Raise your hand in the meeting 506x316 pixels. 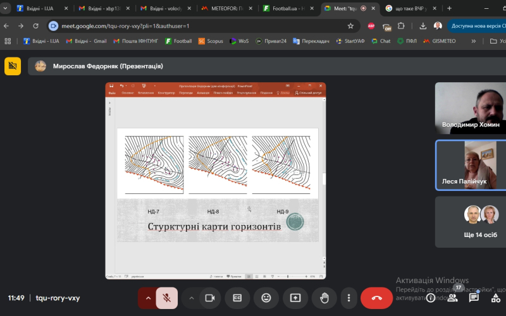point(324,298)
